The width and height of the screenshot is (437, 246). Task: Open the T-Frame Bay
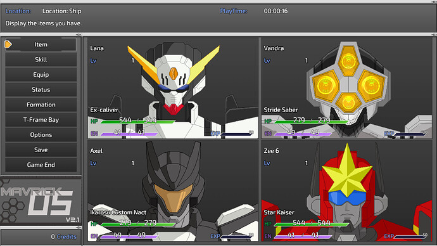pyautogui.click(x=41, y=120)
